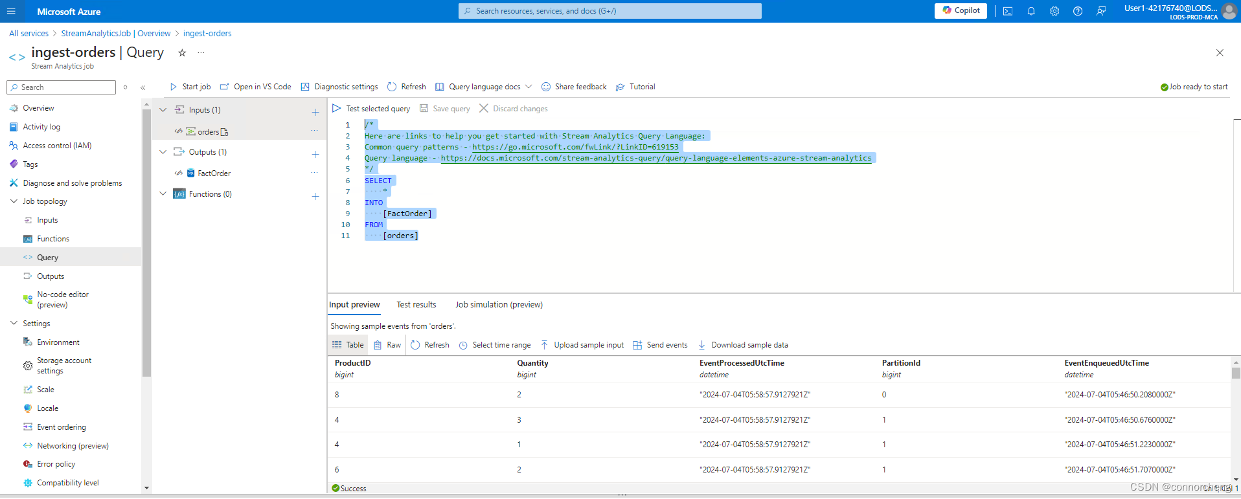Collapse the Settings section
This screenshot has width=1241, height=499.
pos(14,324)
